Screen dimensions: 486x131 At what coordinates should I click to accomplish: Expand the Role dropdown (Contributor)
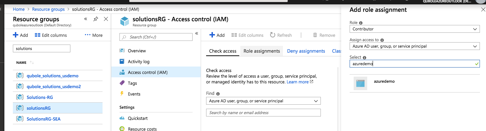pyautogui.click(x=415, y=29)
